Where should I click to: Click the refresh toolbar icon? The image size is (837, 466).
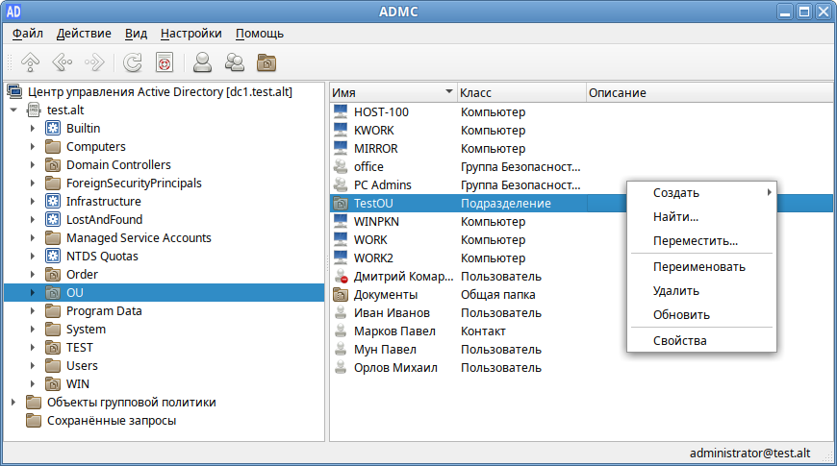tap(133, 62)
